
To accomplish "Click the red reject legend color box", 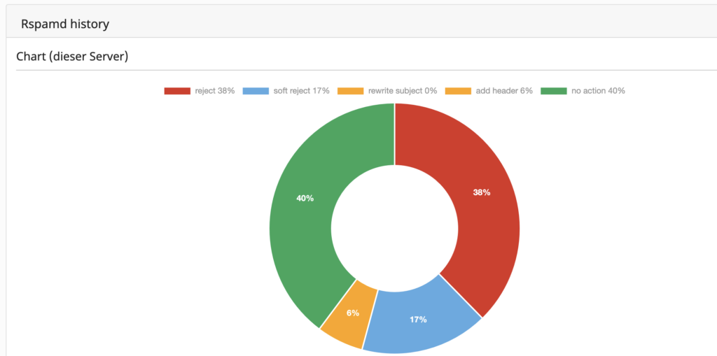I will 177,91.
